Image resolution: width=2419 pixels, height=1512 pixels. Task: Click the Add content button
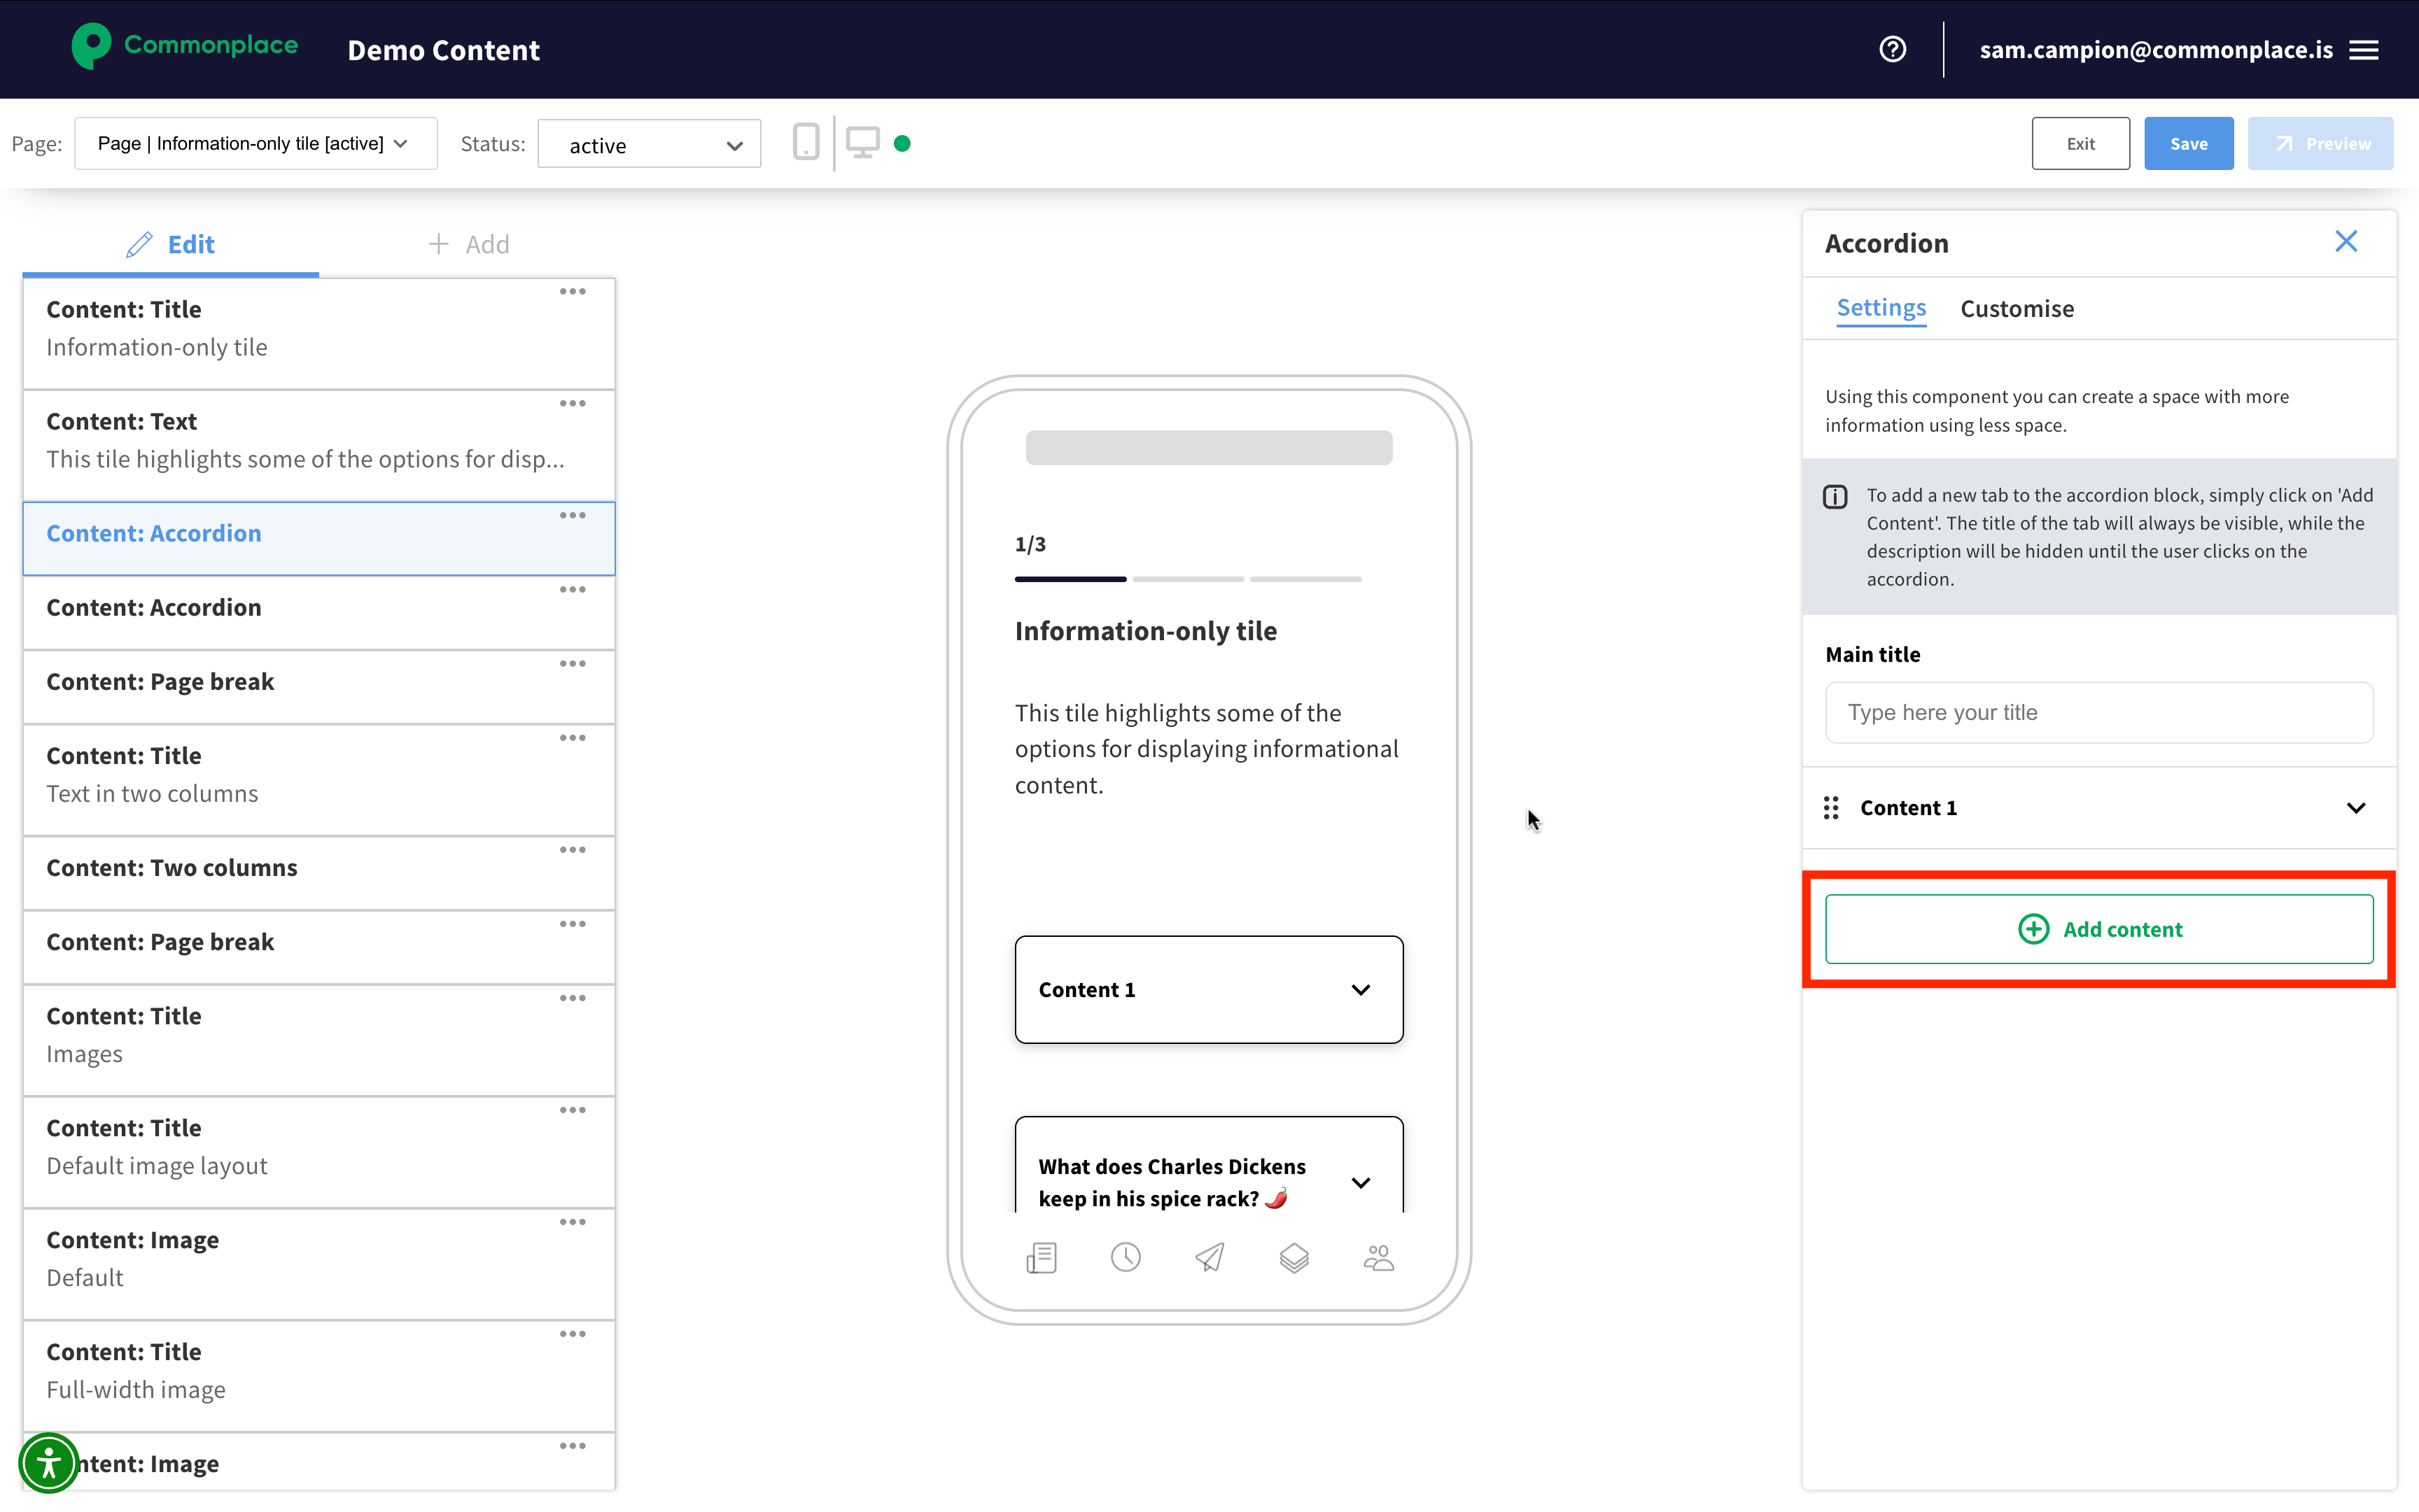[2099, 929]
